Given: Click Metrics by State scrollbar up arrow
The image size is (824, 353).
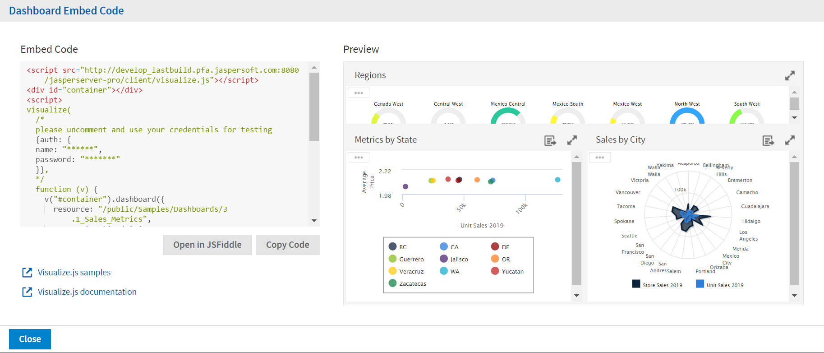Looking at the screenshot, I should [x=576, y=157].
